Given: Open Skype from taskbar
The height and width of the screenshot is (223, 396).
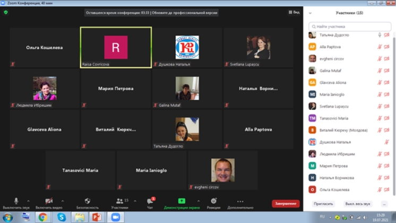Looking at the screenshot, I should [x=62, y=217].
